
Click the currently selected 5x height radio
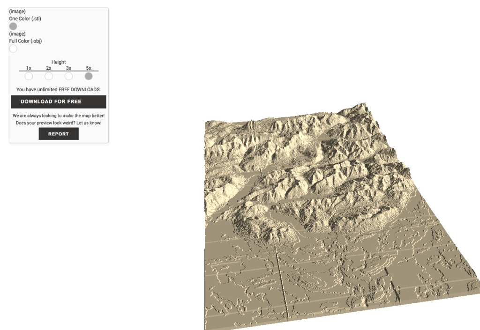tap(88, 76)
